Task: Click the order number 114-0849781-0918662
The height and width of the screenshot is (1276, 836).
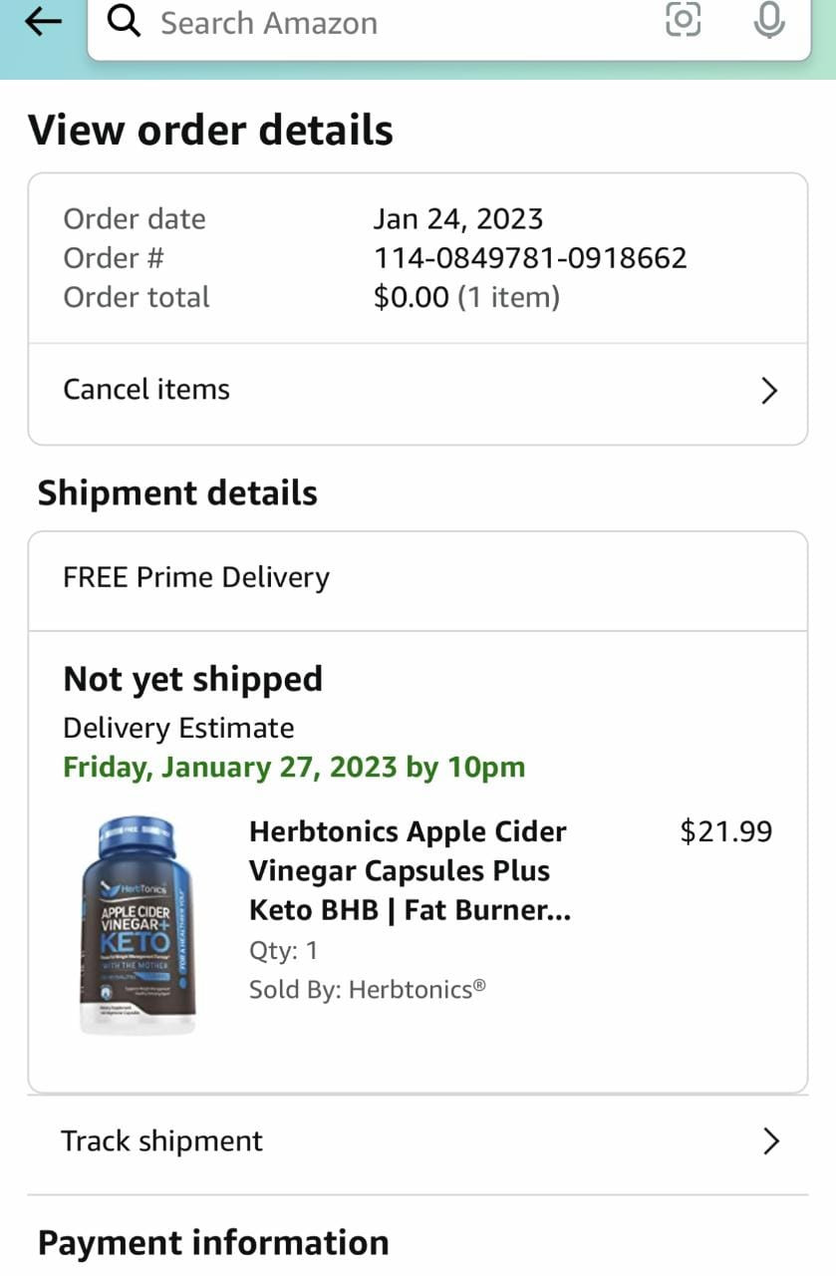Action: [529, 258]
